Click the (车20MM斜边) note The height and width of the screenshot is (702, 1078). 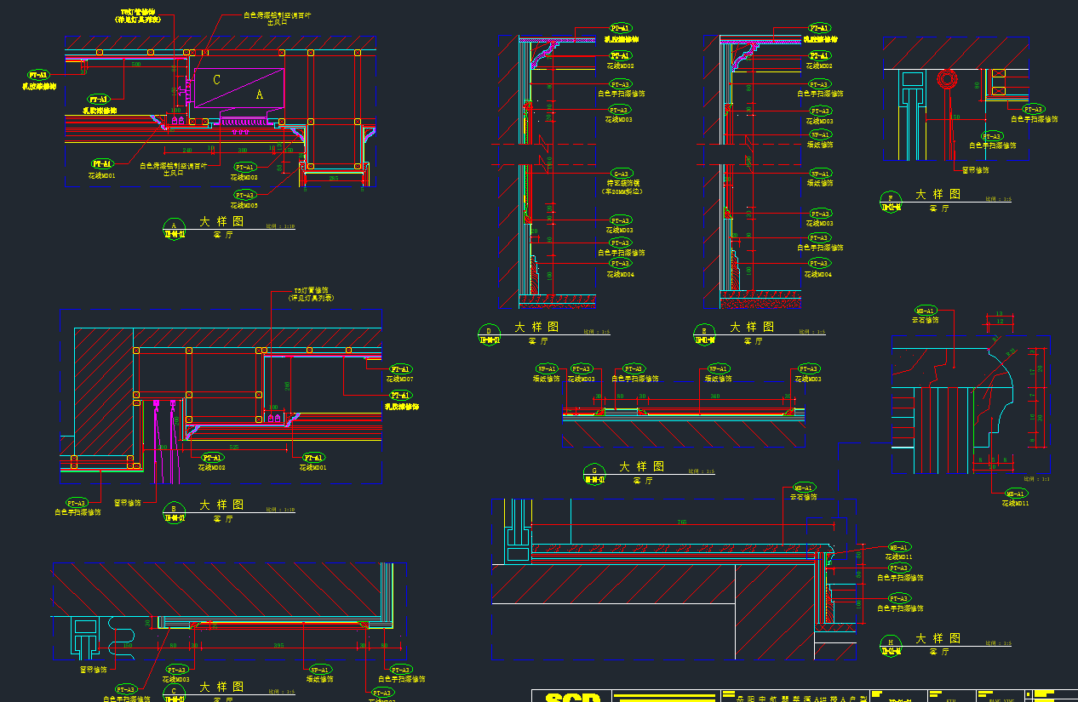[x=621, y=191]
